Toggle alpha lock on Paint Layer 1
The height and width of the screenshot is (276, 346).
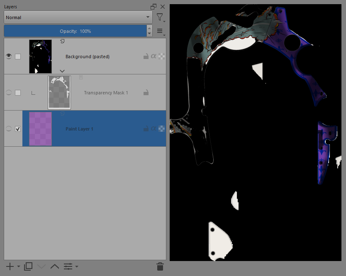pos(154,129)
